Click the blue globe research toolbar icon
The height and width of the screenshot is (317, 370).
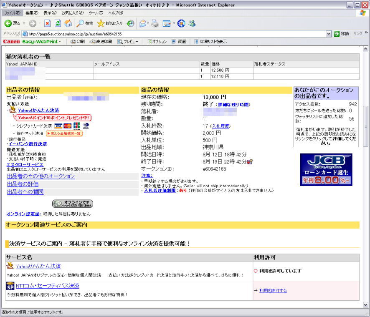click(x=181, y=23)
